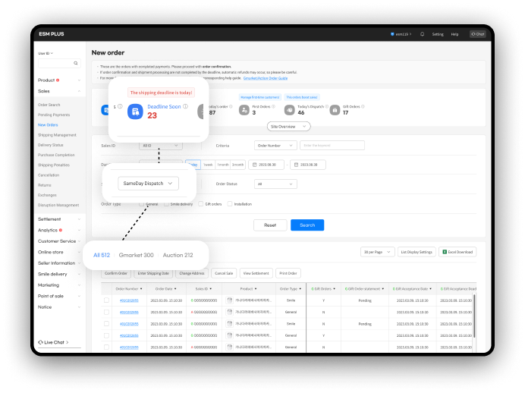Switch to the Gmarket 300 tab
The width and height of the screenshot is (525, 393).
point(136,255)
